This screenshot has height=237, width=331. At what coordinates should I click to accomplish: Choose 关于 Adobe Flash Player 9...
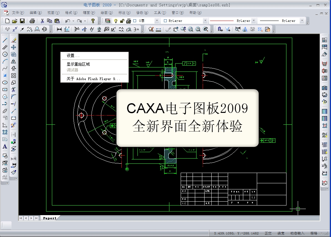coord(94,79)
